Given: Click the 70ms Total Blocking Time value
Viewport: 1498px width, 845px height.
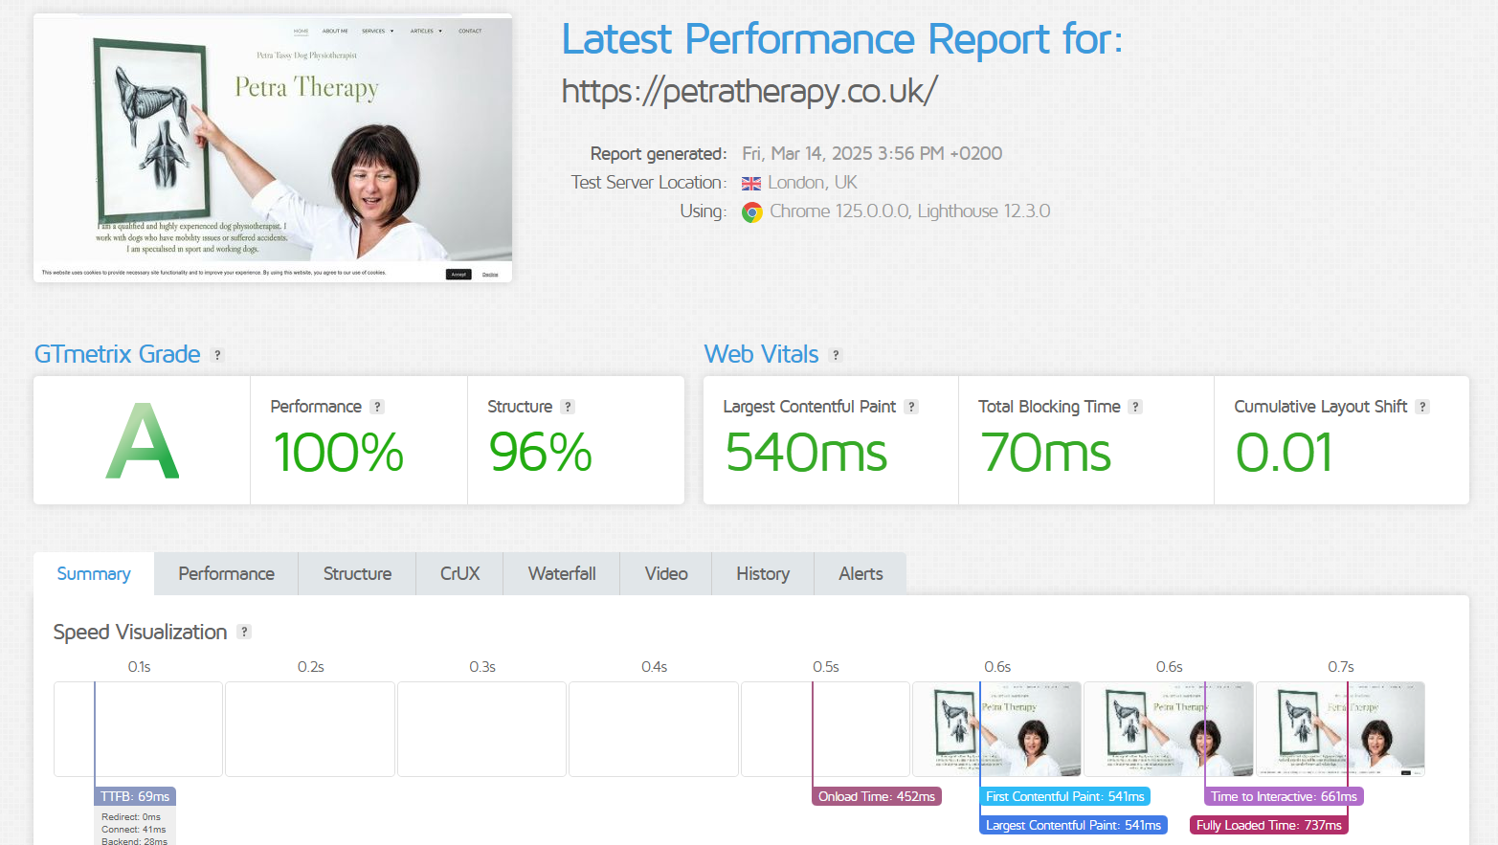Looking at the screenshot, I should click(1046, 453).
